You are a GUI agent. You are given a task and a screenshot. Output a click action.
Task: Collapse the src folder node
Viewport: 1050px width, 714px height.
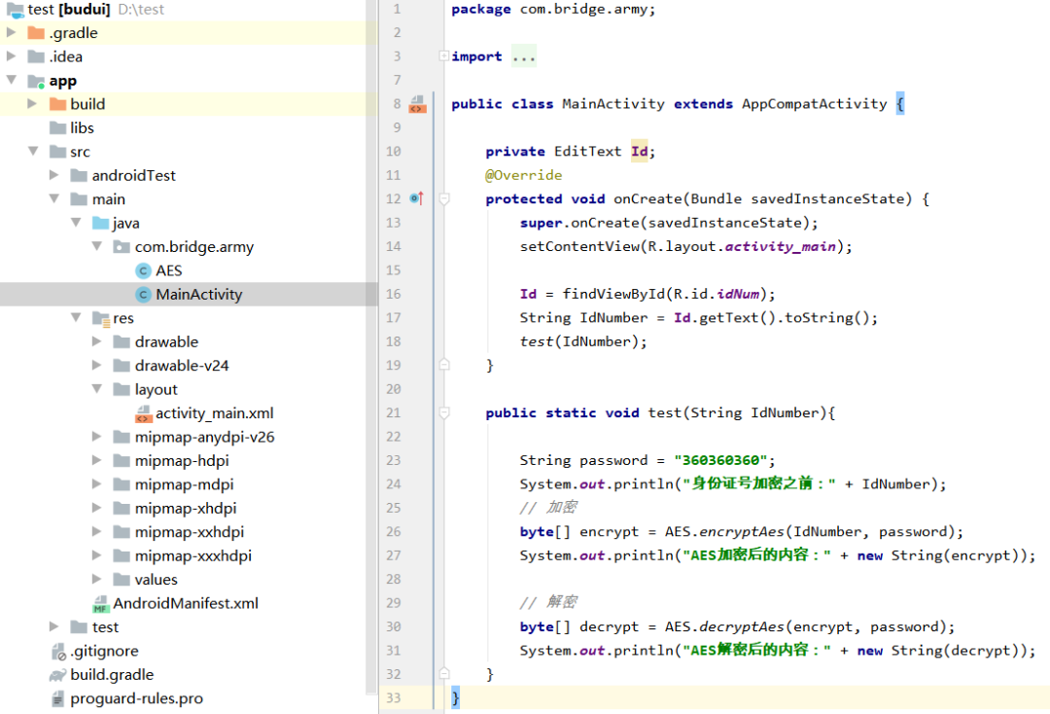pyautogui.click(x=33, y=151)
